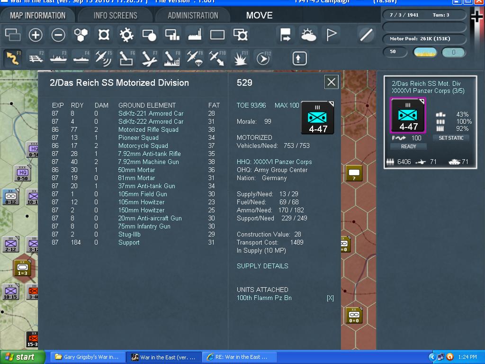Open the SUPPLY DETAILS link
This screenshot has height=364, width=485.
click(x=262, y=266)
